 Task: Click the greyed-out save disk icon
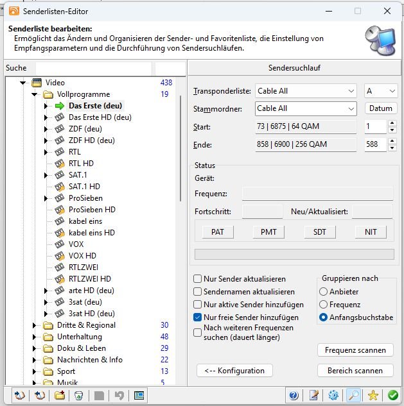click(99, 395)
